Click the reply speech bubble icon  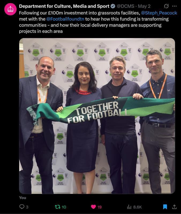[22, 207]
